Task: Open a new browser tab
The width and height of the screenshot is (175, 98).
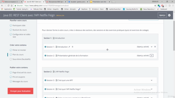Action: pos(114,2)
